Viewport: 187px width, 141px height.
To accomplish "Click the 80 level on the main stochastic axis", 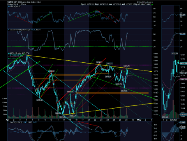I will (x=155, y=34).
